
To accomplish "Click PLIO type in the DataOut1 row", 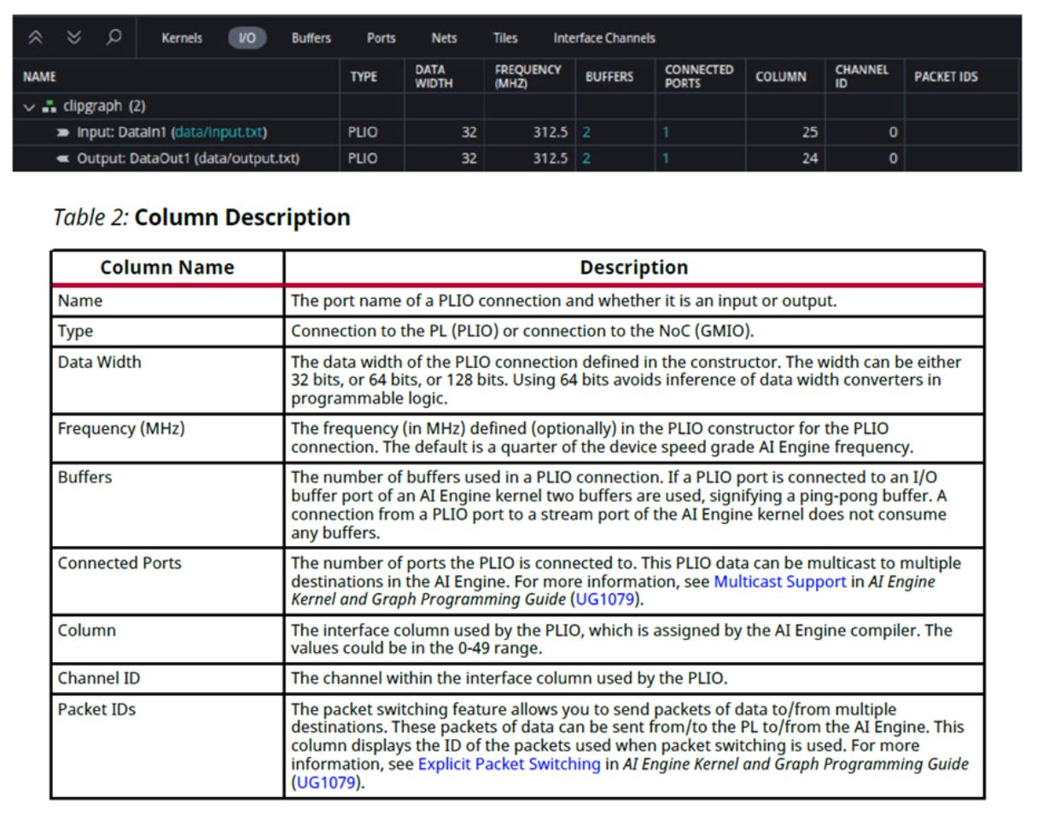I will [x=363, y=159].
